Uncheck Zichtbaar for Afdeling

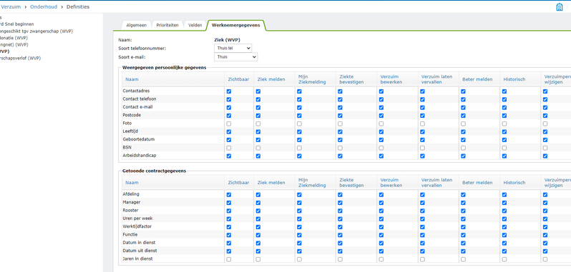click(x=229, y=195)
